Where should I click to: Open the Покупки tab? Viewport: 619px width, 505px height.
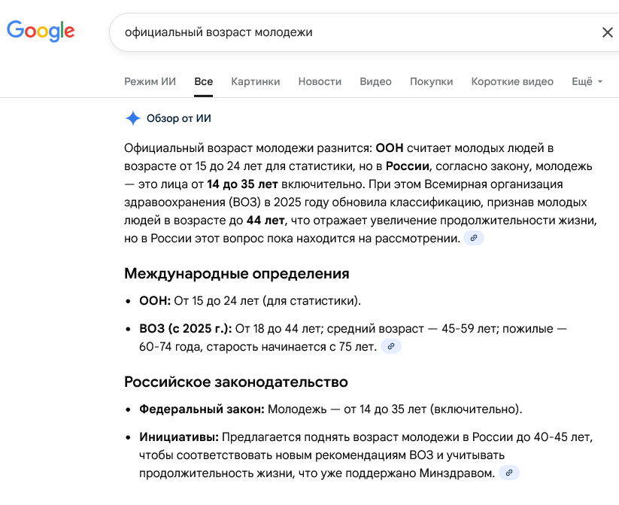(431, 81)
